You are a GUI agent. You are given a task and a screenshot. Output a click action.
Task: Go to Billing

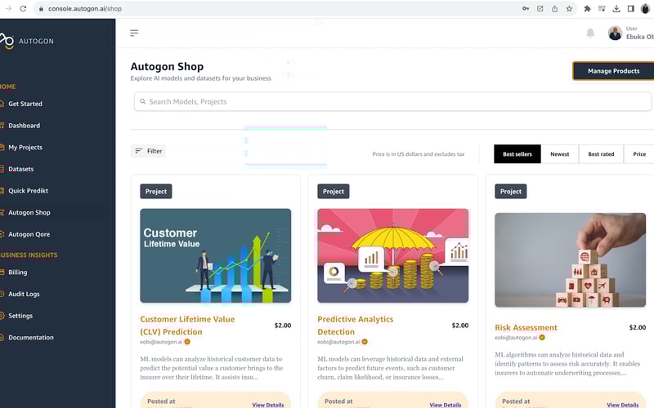[x=17, y=273]
